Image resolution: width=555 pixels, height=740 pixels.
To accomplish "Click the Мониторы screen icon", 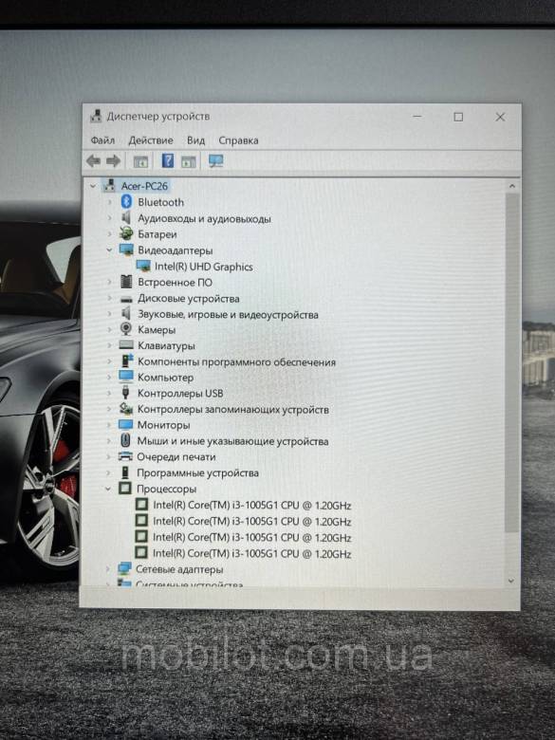I will click(125, 424).
